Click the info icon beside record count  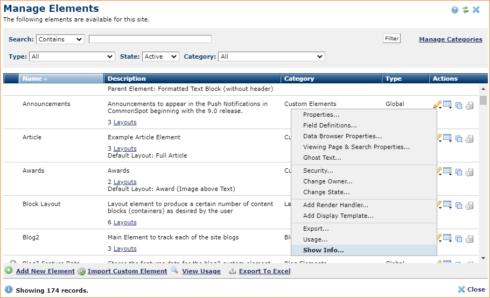(9, 289)
